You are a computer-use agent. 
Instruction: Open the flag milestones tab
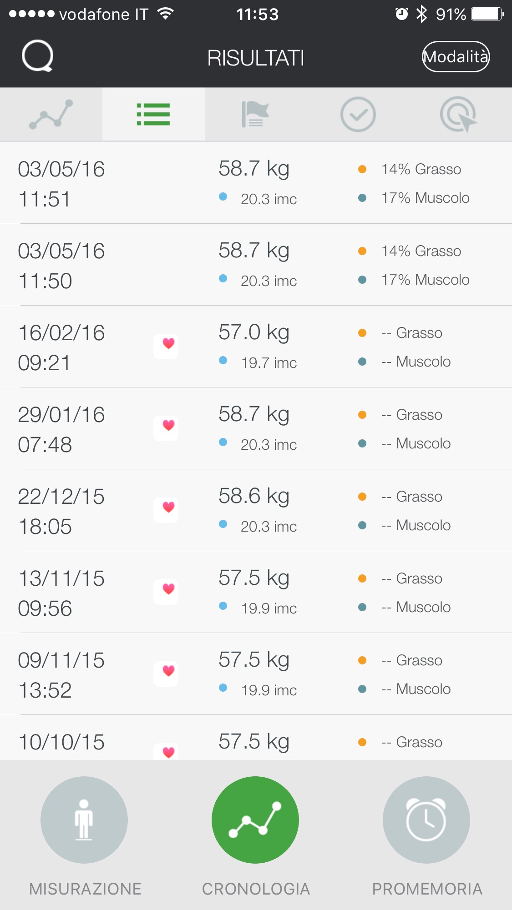point(255,114)
